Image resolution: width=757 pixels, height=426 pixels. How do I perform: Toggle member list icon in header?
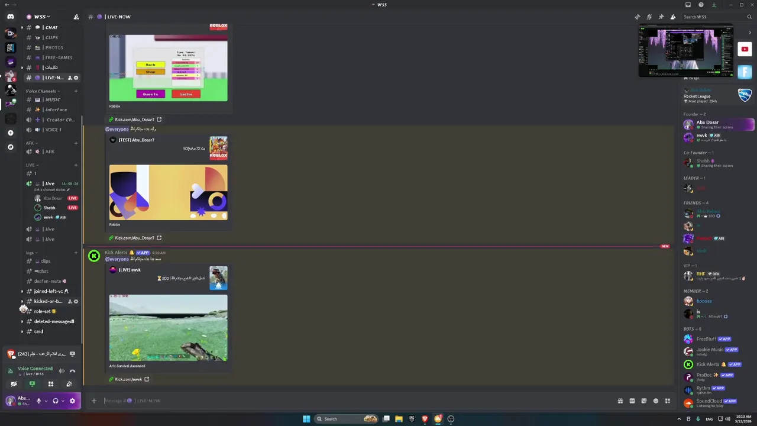coord(673,17)
